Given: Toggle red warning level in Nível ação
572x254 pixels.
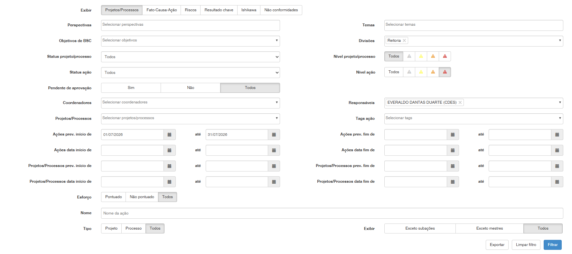Looking at the screenshot, I should [x=445, y=72].
